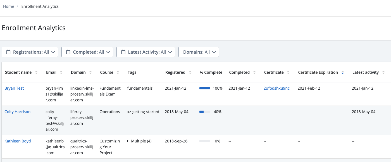The width and height of the screenshot is (391, 162).
Task: Click the Email column header
Action: coord(51,72)
